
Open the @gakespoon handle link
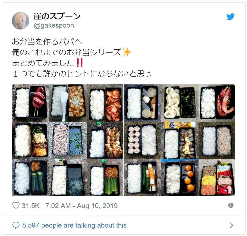coord(54,25)
